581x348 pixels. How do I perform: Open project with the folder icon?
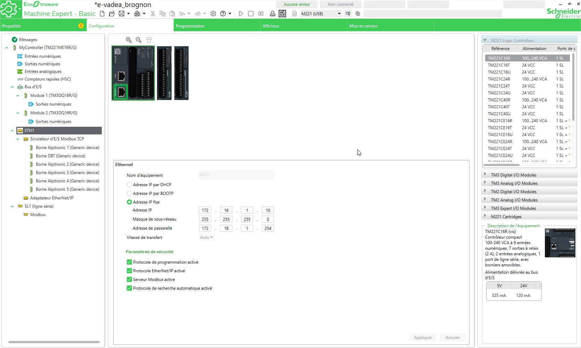click(x=111, y=14)
